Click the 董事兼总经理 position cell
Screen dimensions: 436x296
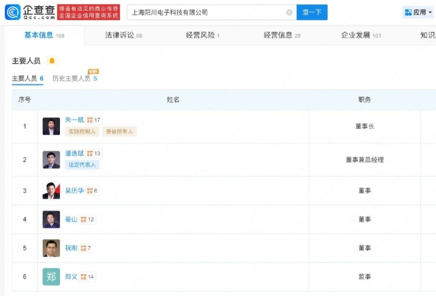point(365,160)
